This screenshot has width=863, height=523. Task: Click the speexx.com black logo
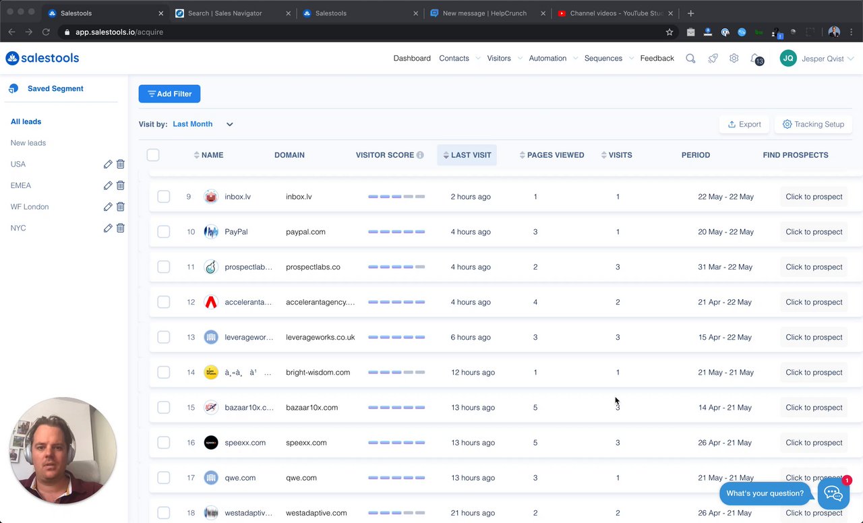(x=211, y=443)
